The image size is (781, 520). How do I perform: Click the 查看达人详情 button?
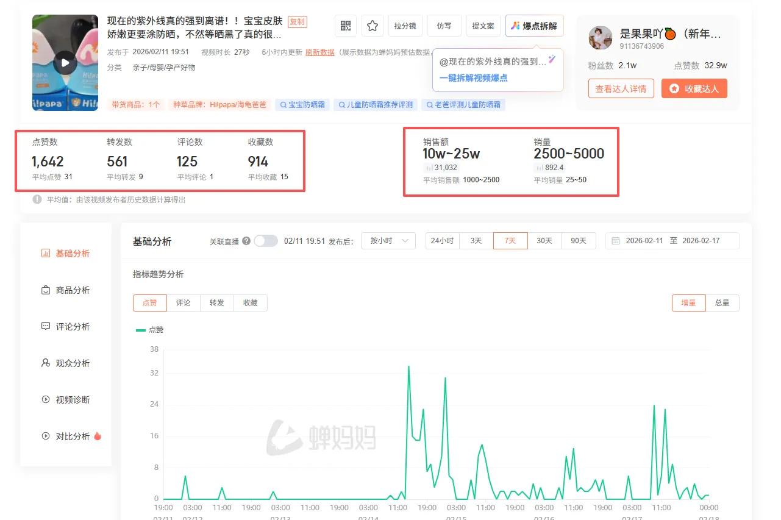pyautogui.click(x=621, y=88)
